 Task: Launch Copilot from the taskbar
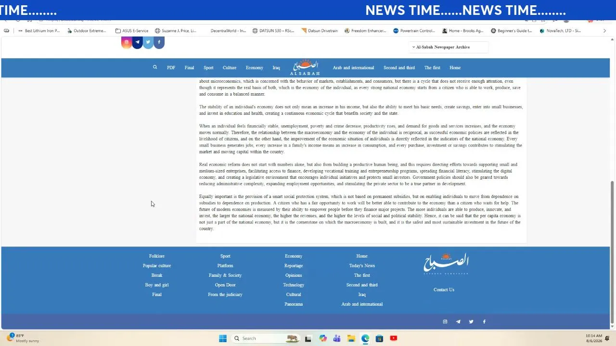tap(322, 338)
